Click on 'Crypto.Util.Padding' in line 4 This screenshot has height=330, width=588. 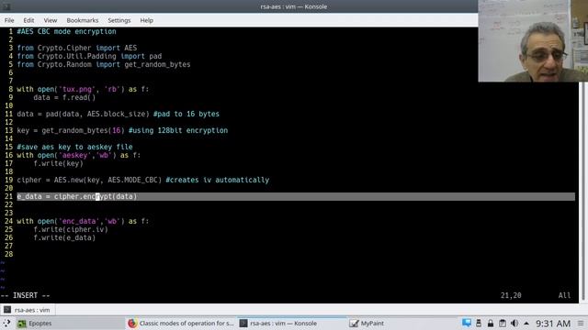tap(77, 56)
